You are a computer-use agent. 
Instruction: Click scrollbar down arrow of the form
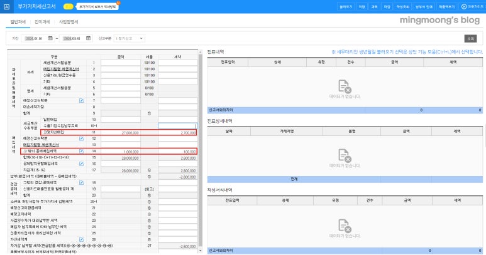(200, 251)
